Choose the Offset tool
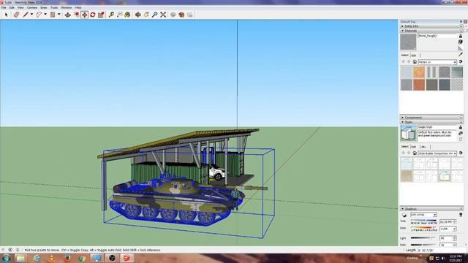 [76, 15]
